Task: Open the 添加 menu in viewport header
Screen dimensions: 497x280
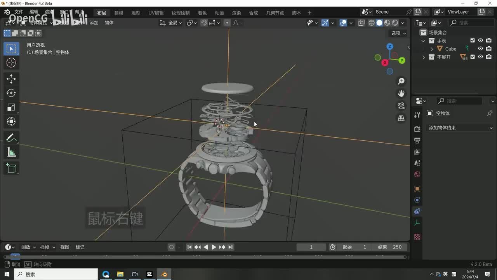Action: (94, 23)
